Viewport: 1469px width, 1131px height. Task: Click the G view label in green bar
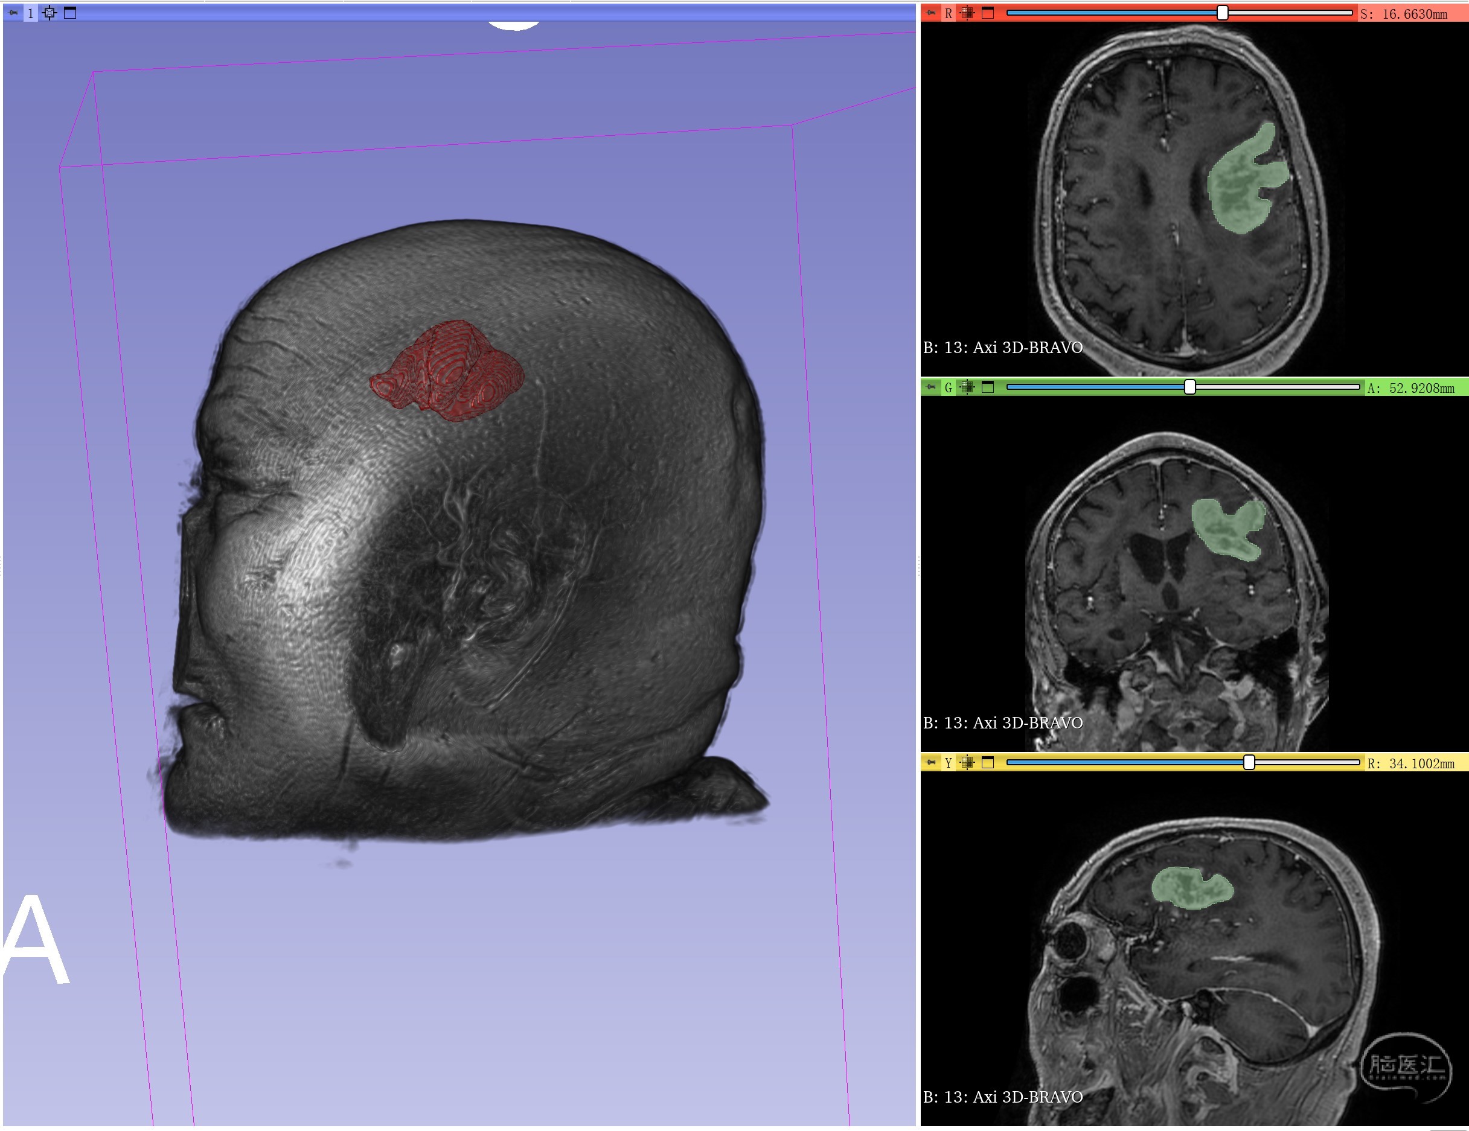949,387
